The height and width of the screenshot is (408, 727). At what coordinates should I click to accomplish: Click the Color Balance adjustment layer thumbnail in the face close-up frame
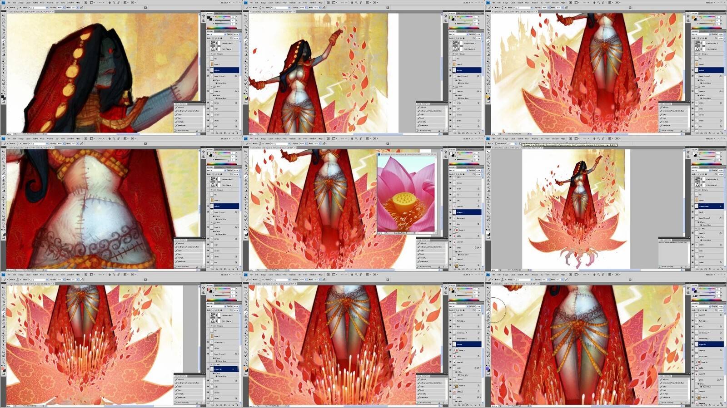[213, 49]
